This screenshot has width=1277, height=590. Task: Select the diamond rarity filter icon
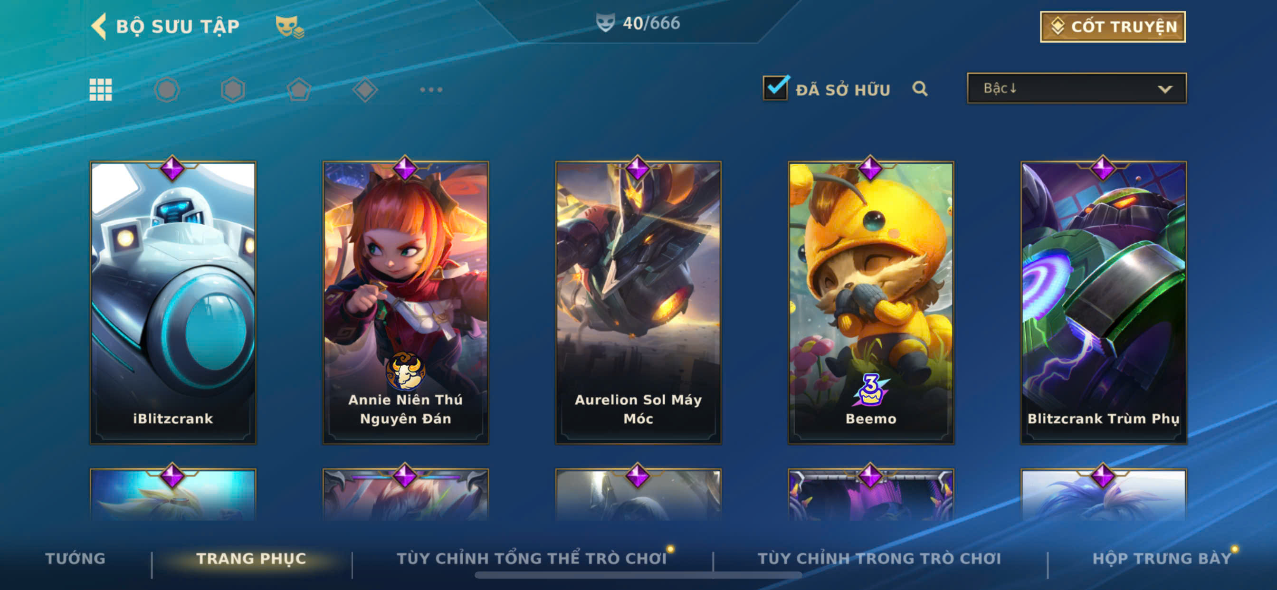point(365,90)
